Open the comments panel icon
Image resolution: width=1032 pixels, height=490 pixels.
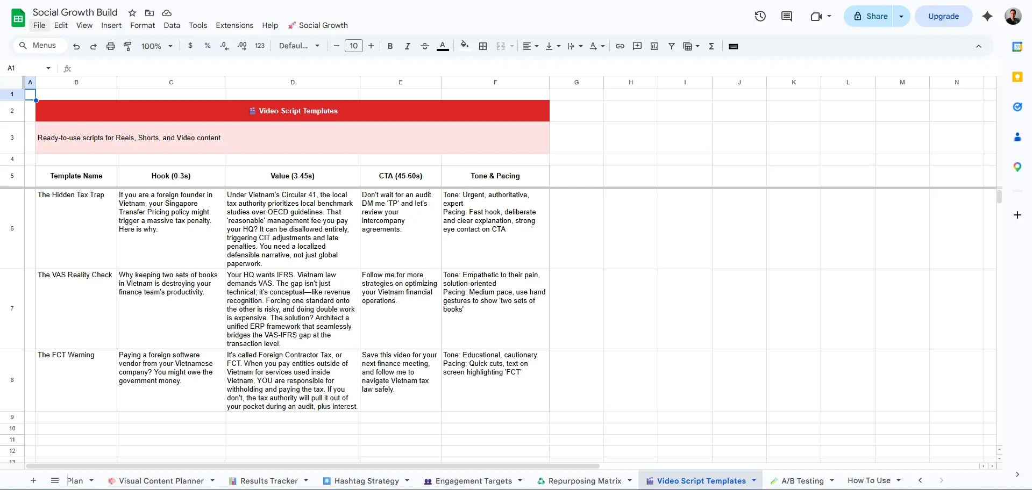tap(787, 16)
